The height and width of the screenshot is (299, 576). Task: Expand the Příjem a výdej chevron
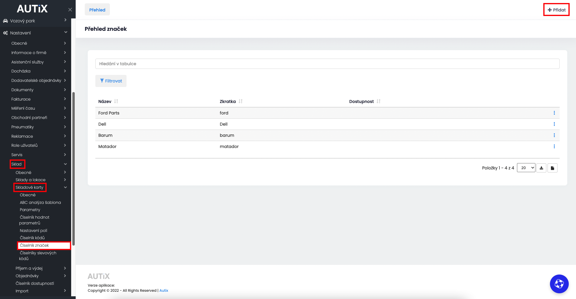(65, 268)
